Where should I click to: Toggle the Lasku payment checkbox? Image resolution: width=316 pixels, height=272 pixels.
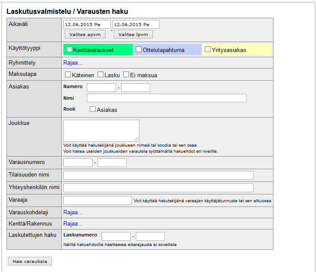click(100, 75)
